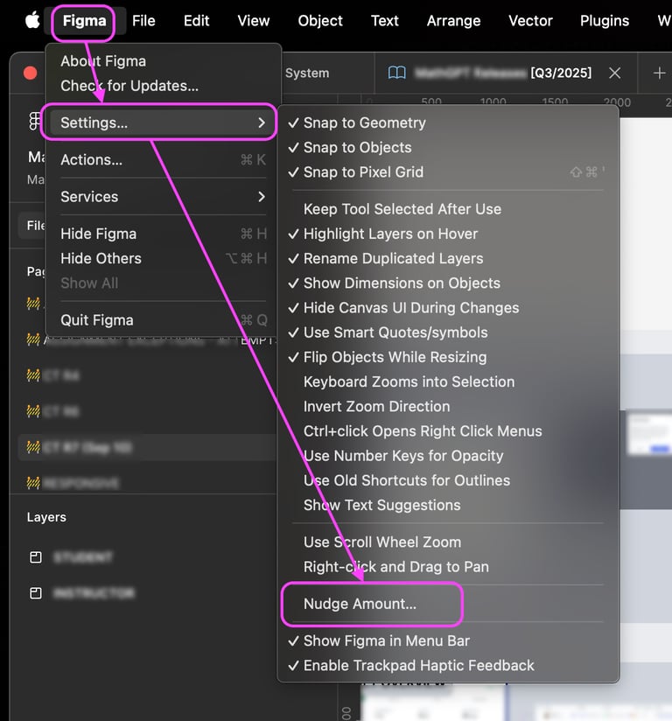Select About Figma
This screenshot has height=721, width=672.
(164, 61)
